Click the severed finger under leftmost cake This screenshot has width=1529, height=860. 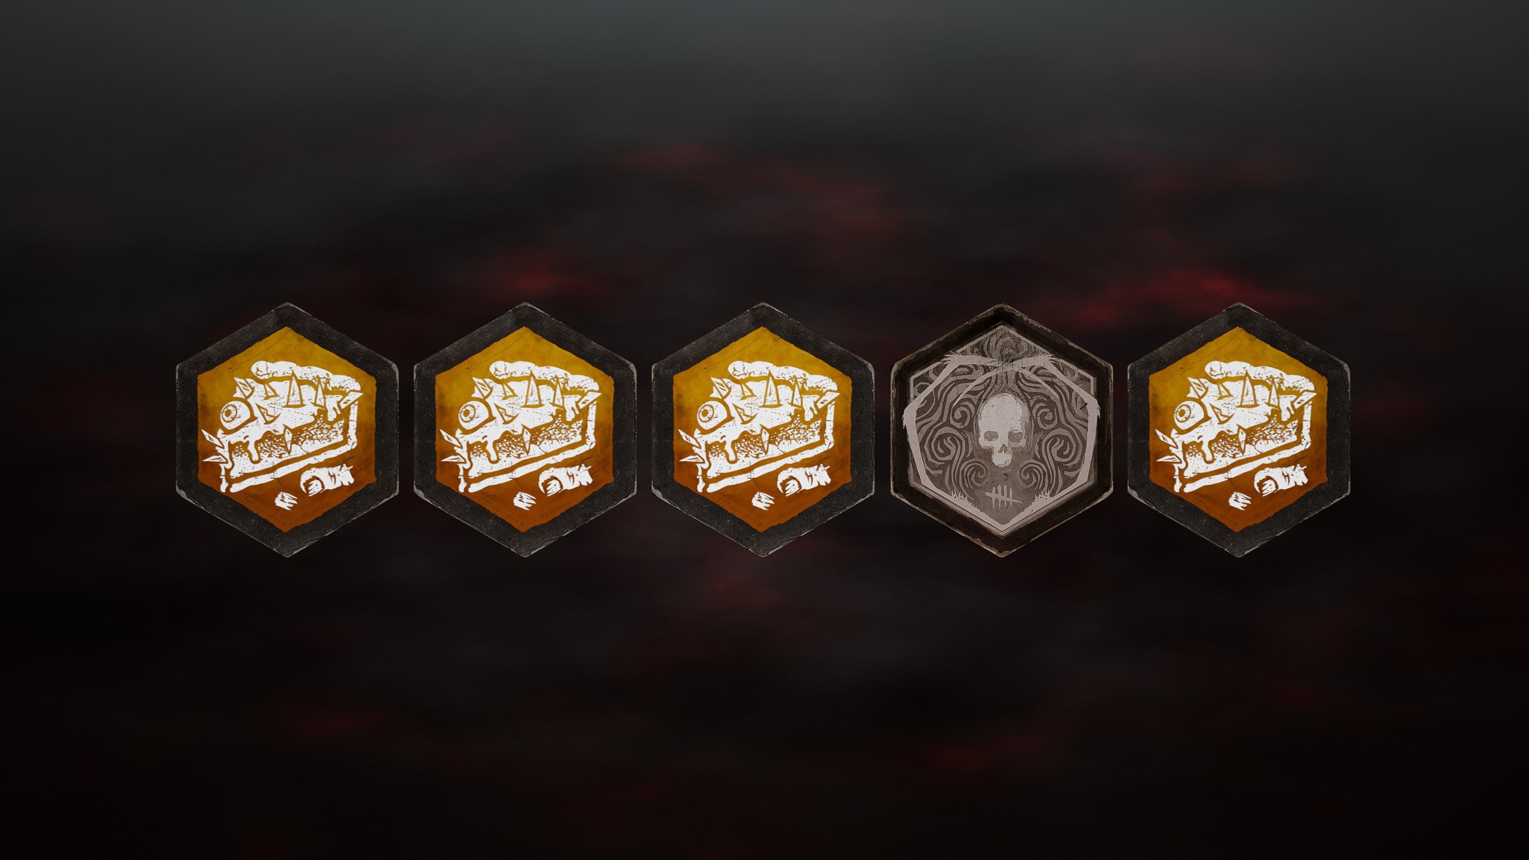pos(328,480)
